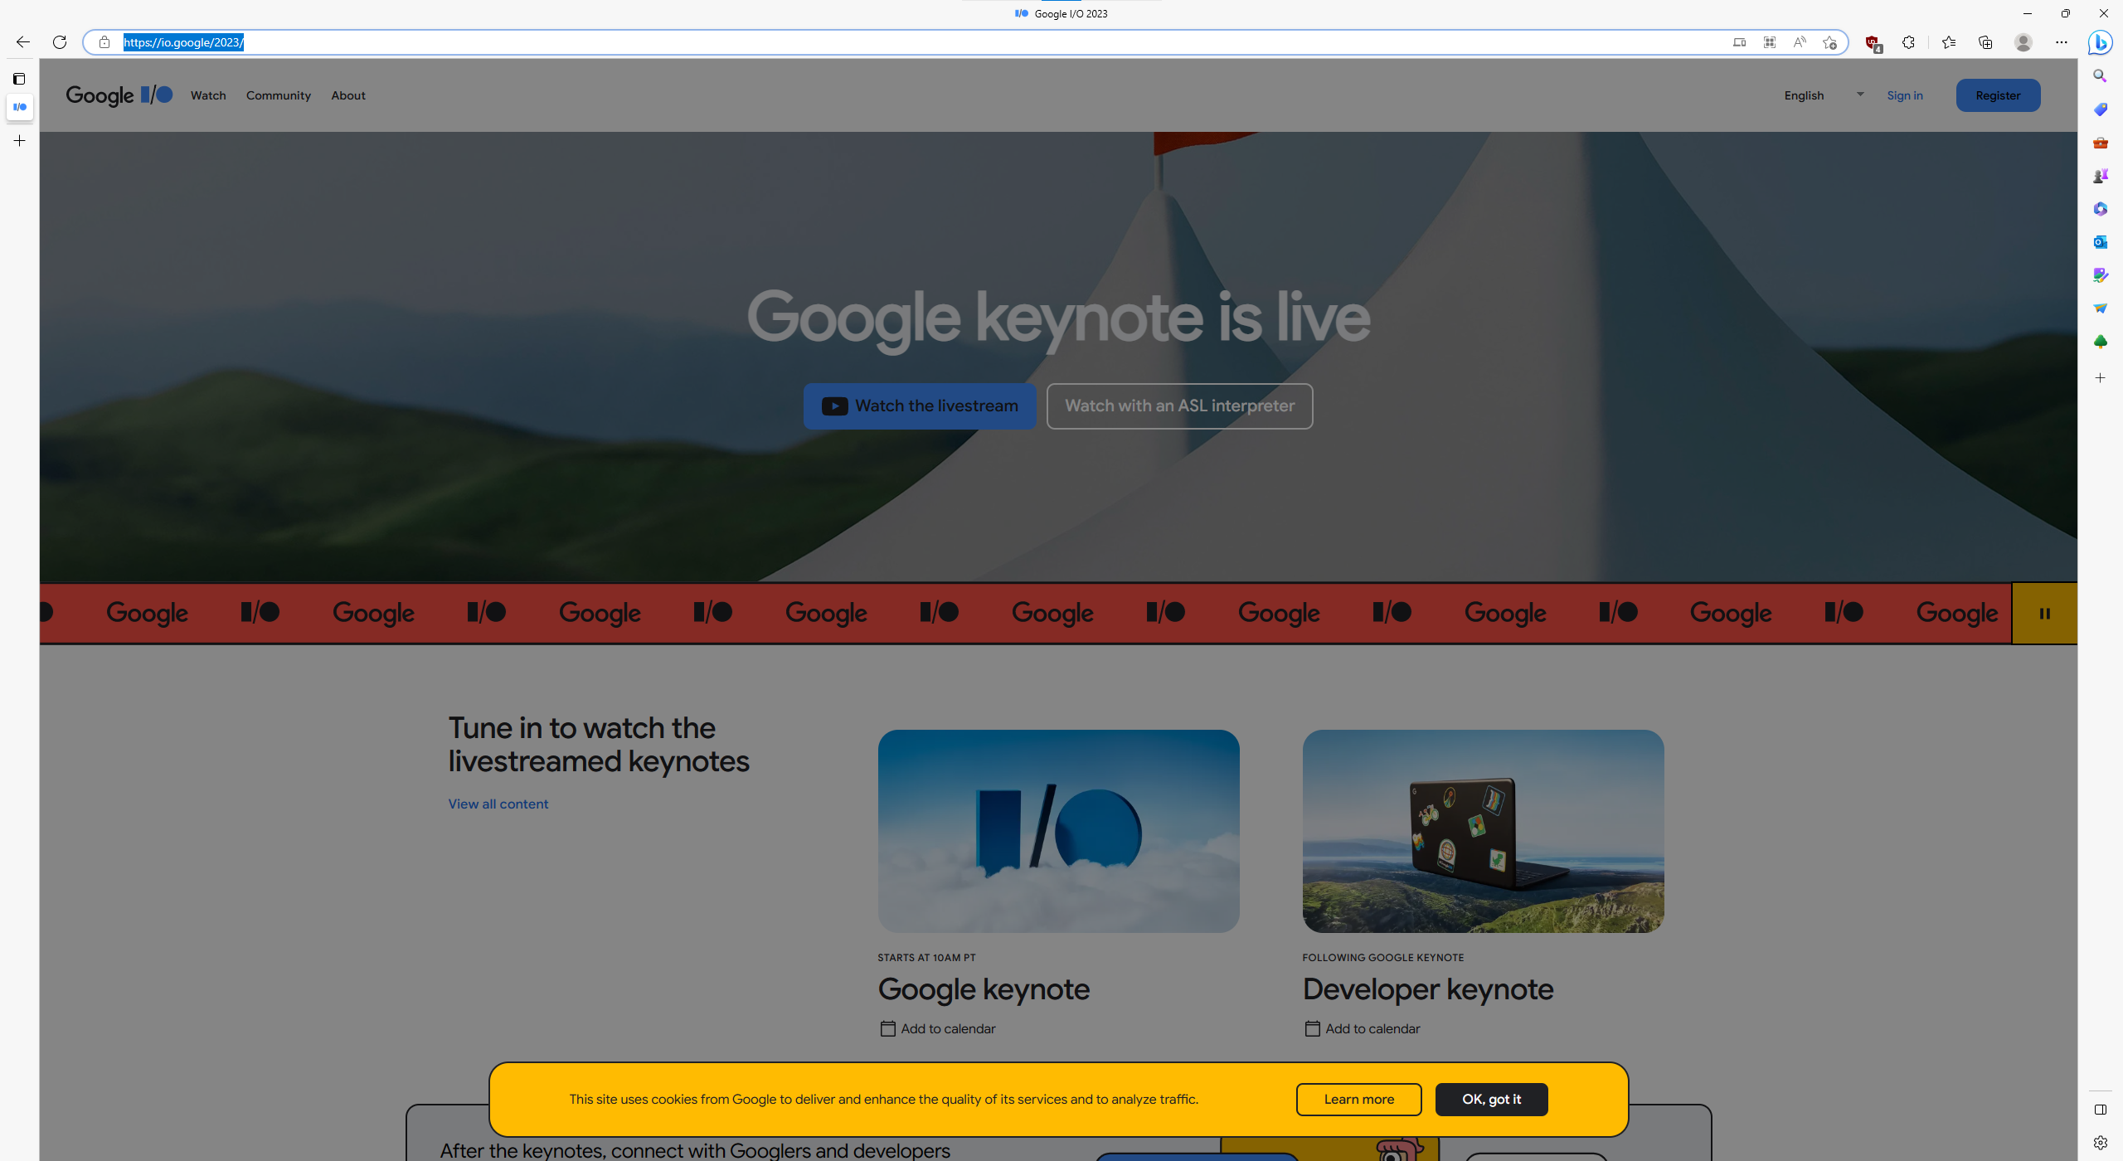The image size is (2123, 1161).
Task: Open the uBlock Origin extension
Action: click(x=1873, y=42)
